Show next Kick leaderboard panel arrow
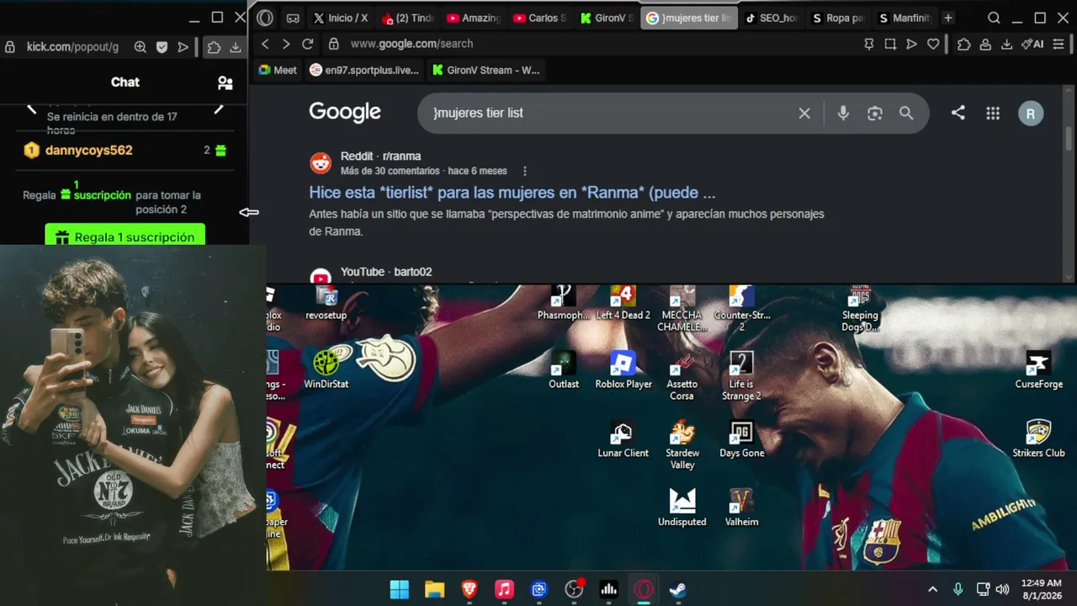 (219, 108)
